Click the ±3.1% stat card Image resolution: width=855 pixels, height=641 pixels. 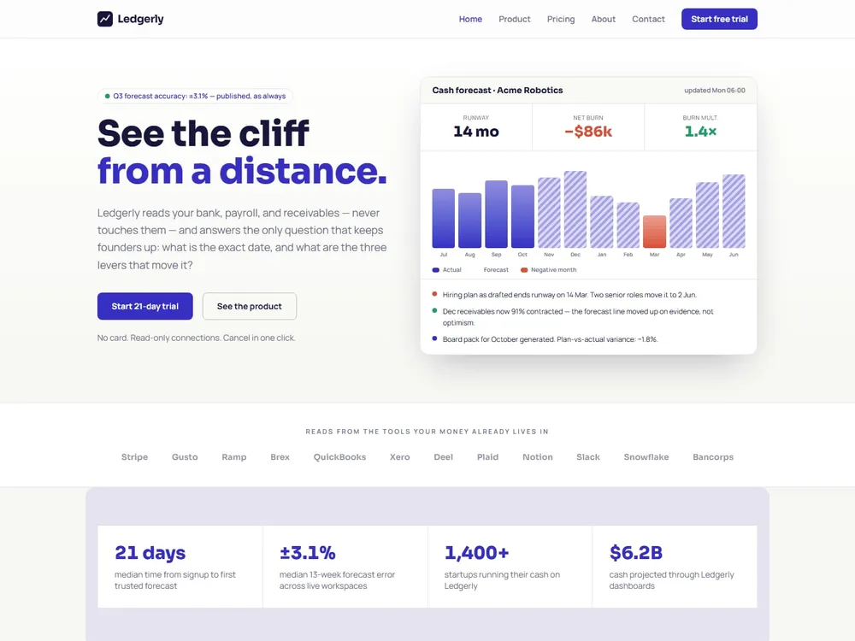(345, 567)
